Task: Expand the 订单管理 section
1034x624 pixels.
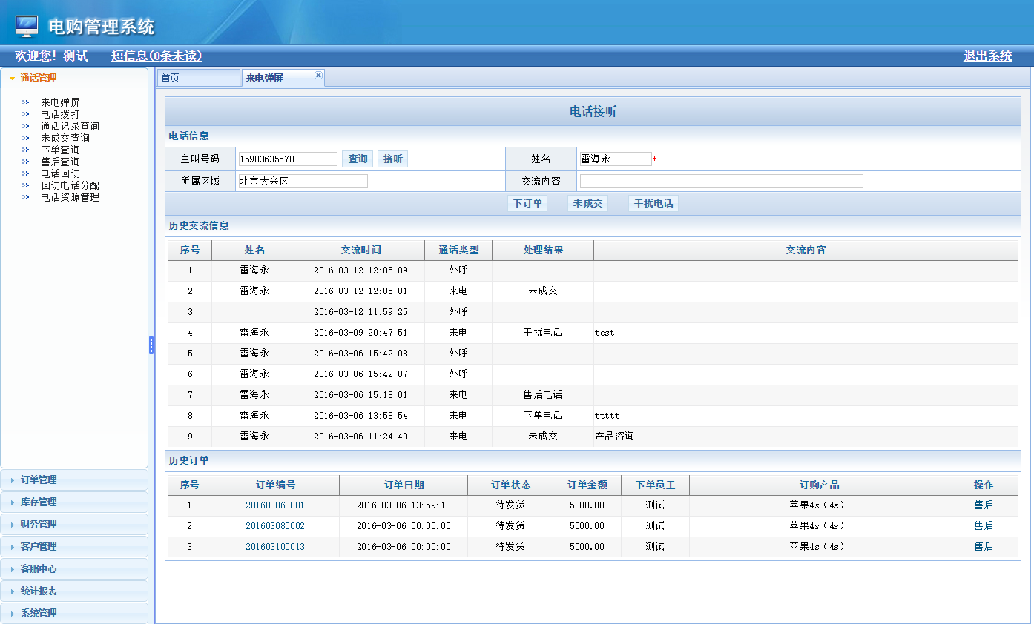Action: pyautogui.click(x=74, y=479)
